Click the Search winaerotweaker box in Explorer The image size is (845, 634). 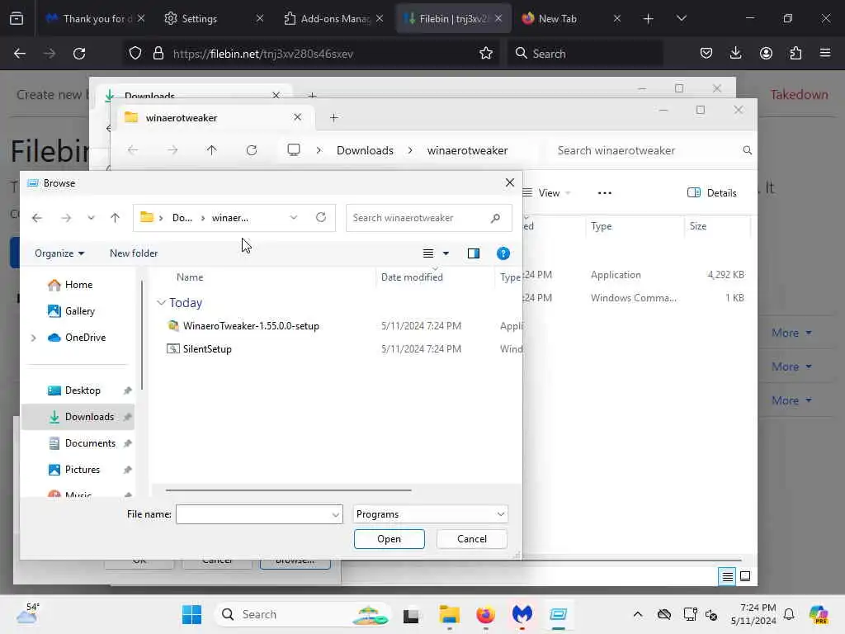652,150
